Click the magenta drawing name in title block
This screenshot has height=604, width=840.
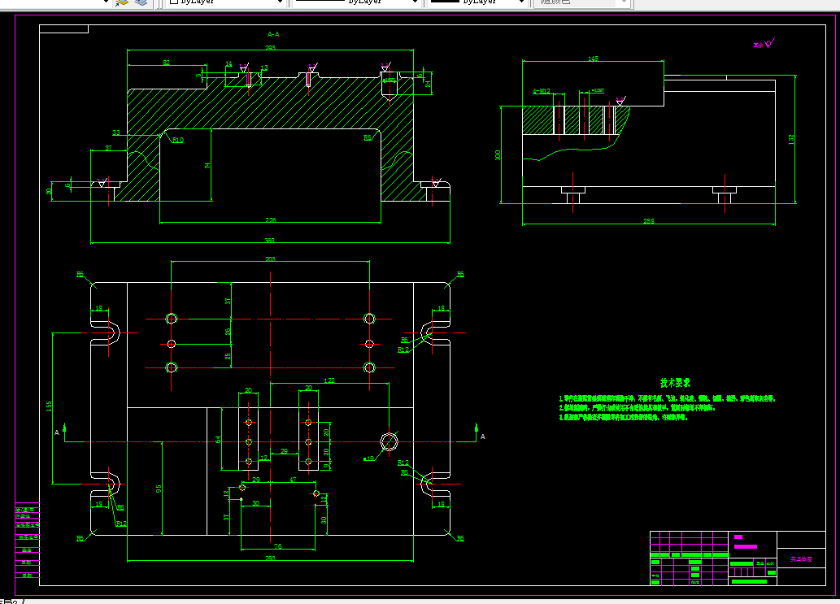pos(802,559)
